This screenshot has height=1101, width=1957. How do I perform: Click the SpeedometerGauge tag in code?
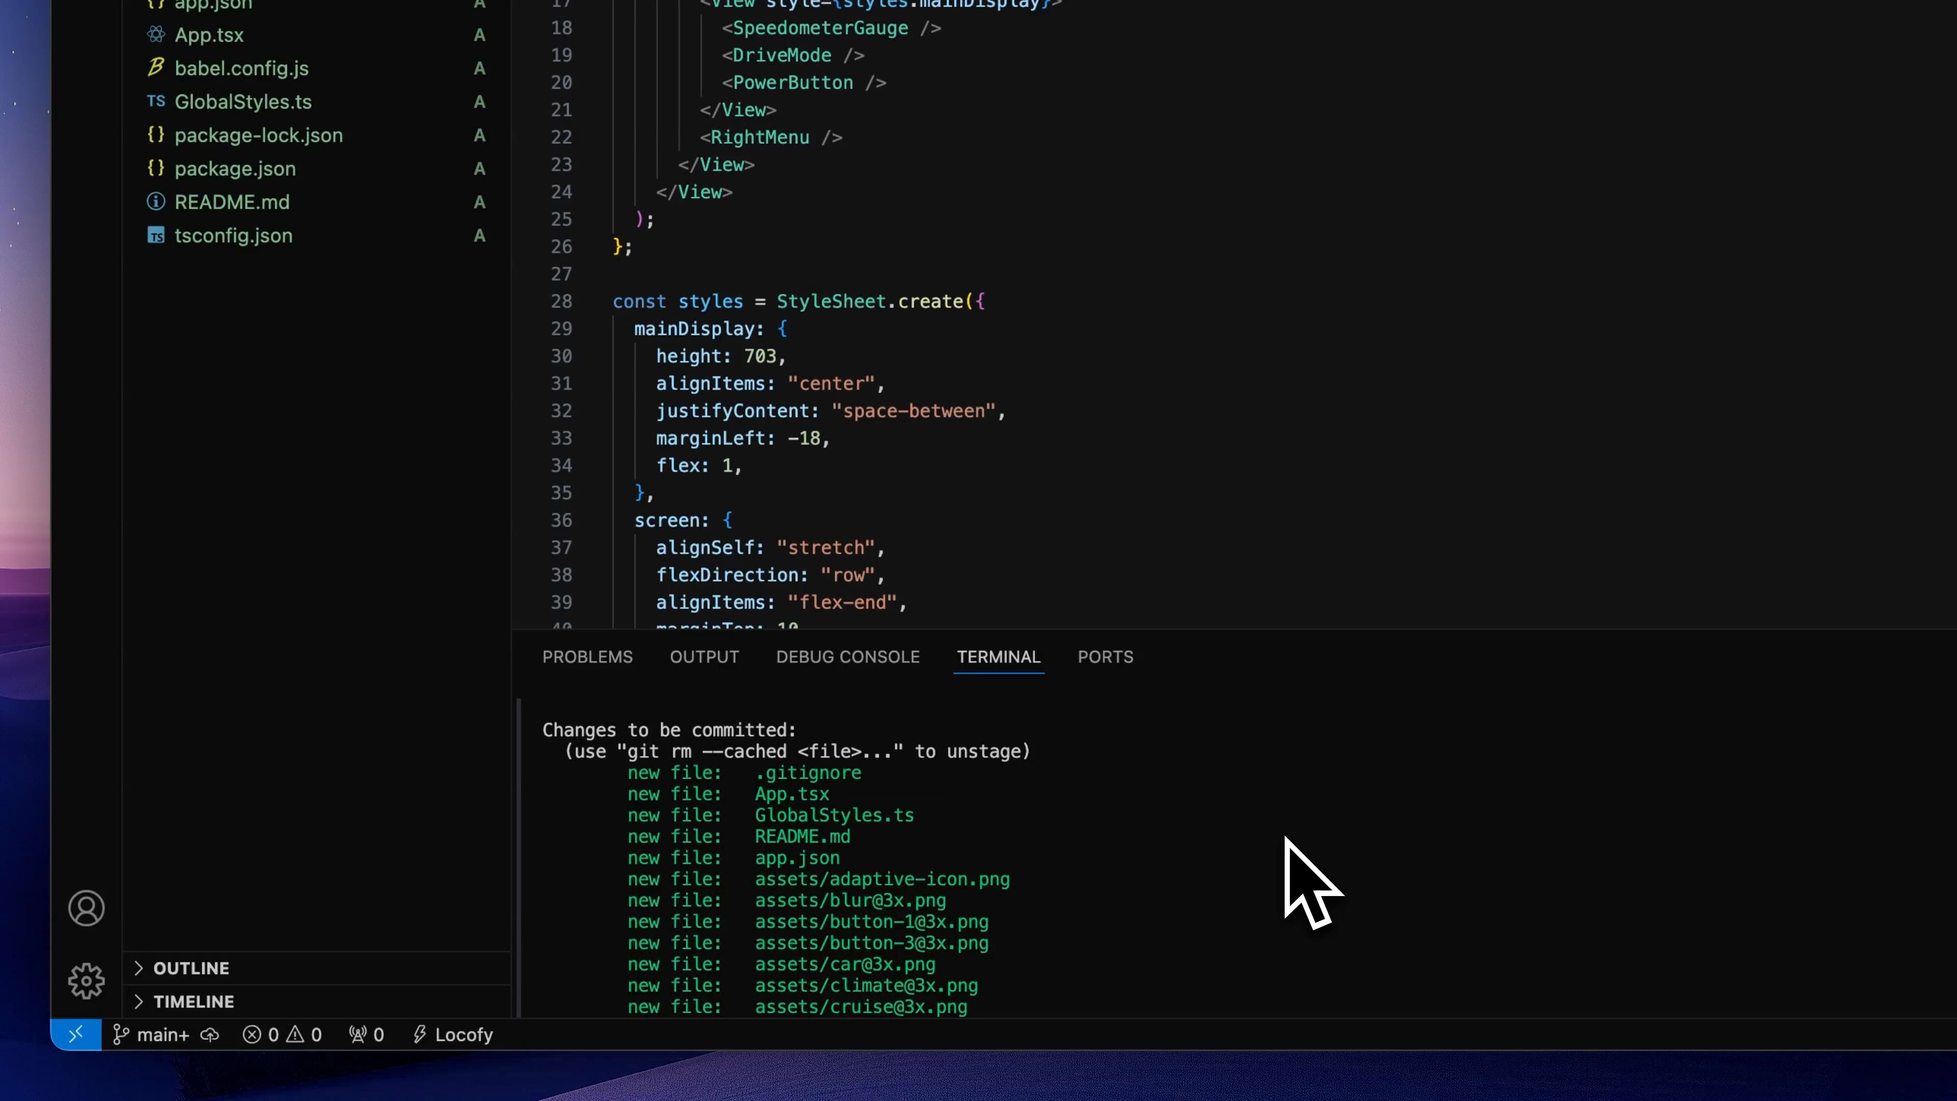coord(821,28)
